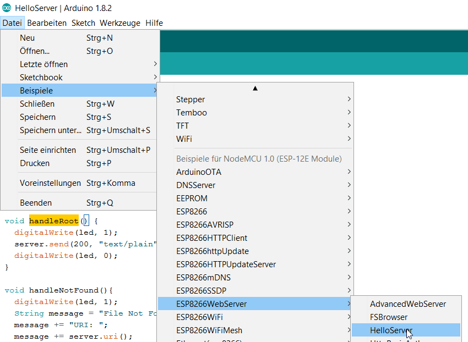The width and height of the screenshot is (468, 342).
Task: Click the scroll-up arrow atop examples submenu
Action: click(255, 88)
